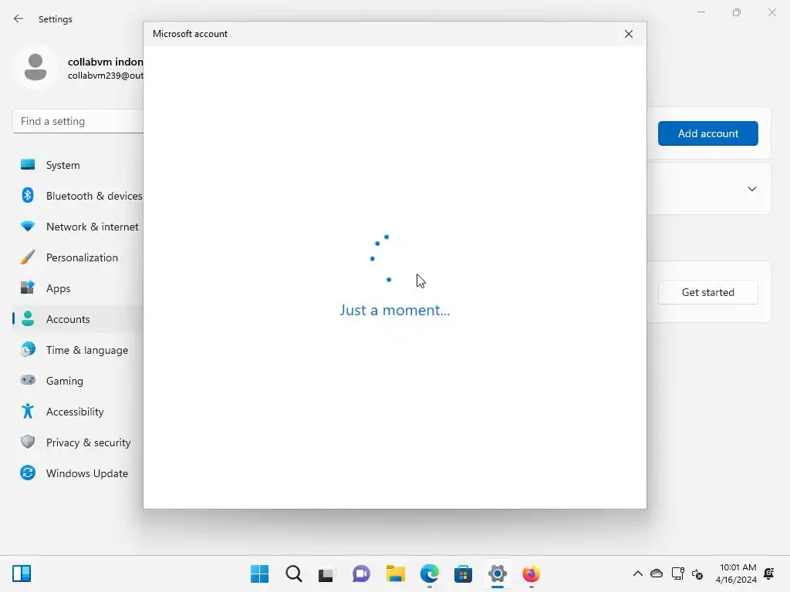Click the user profile avatar picture
This screenshot has height=592, width=790.
click(35, 67)
